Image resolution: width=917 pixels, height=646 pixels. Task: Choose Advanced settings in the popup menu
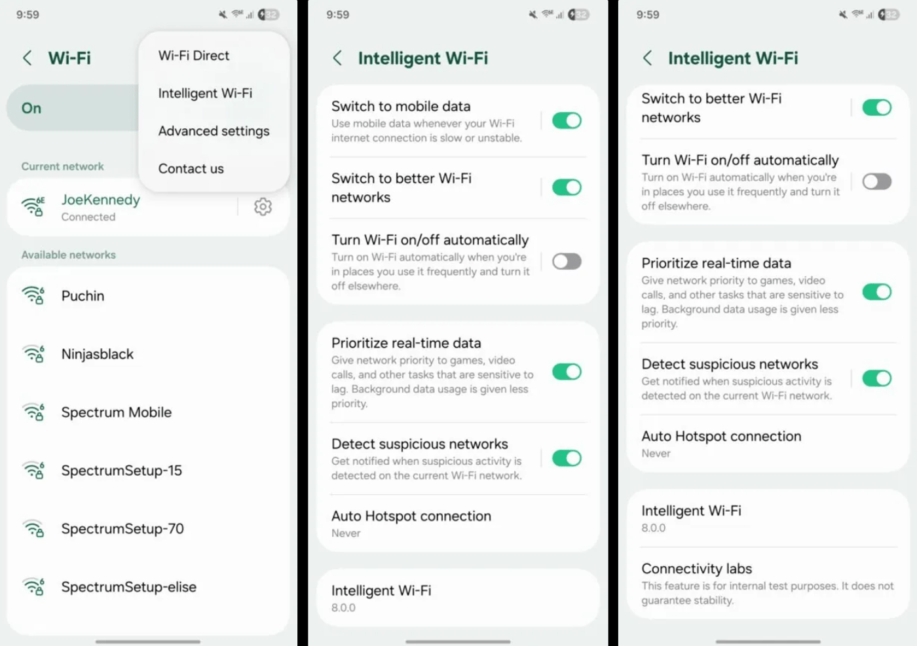pos(214,131)
